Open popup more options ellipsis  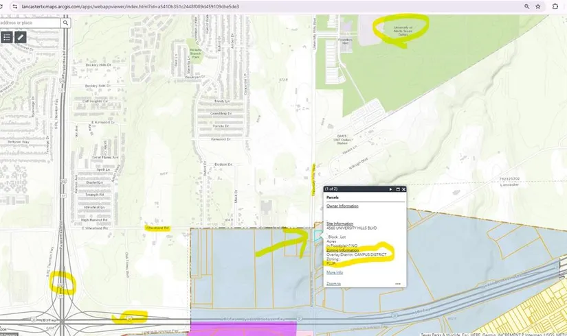click(x=397, y=283)
